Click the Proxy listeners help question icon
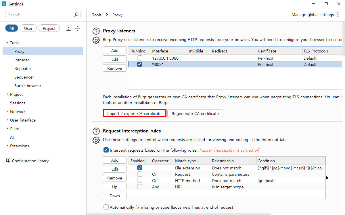 pos(96,31)
